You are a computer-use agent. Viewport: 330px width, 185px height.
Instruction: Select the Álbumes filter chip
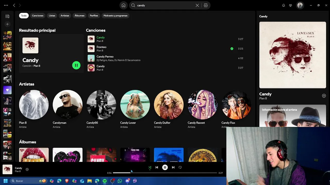[x=79, y=16]
